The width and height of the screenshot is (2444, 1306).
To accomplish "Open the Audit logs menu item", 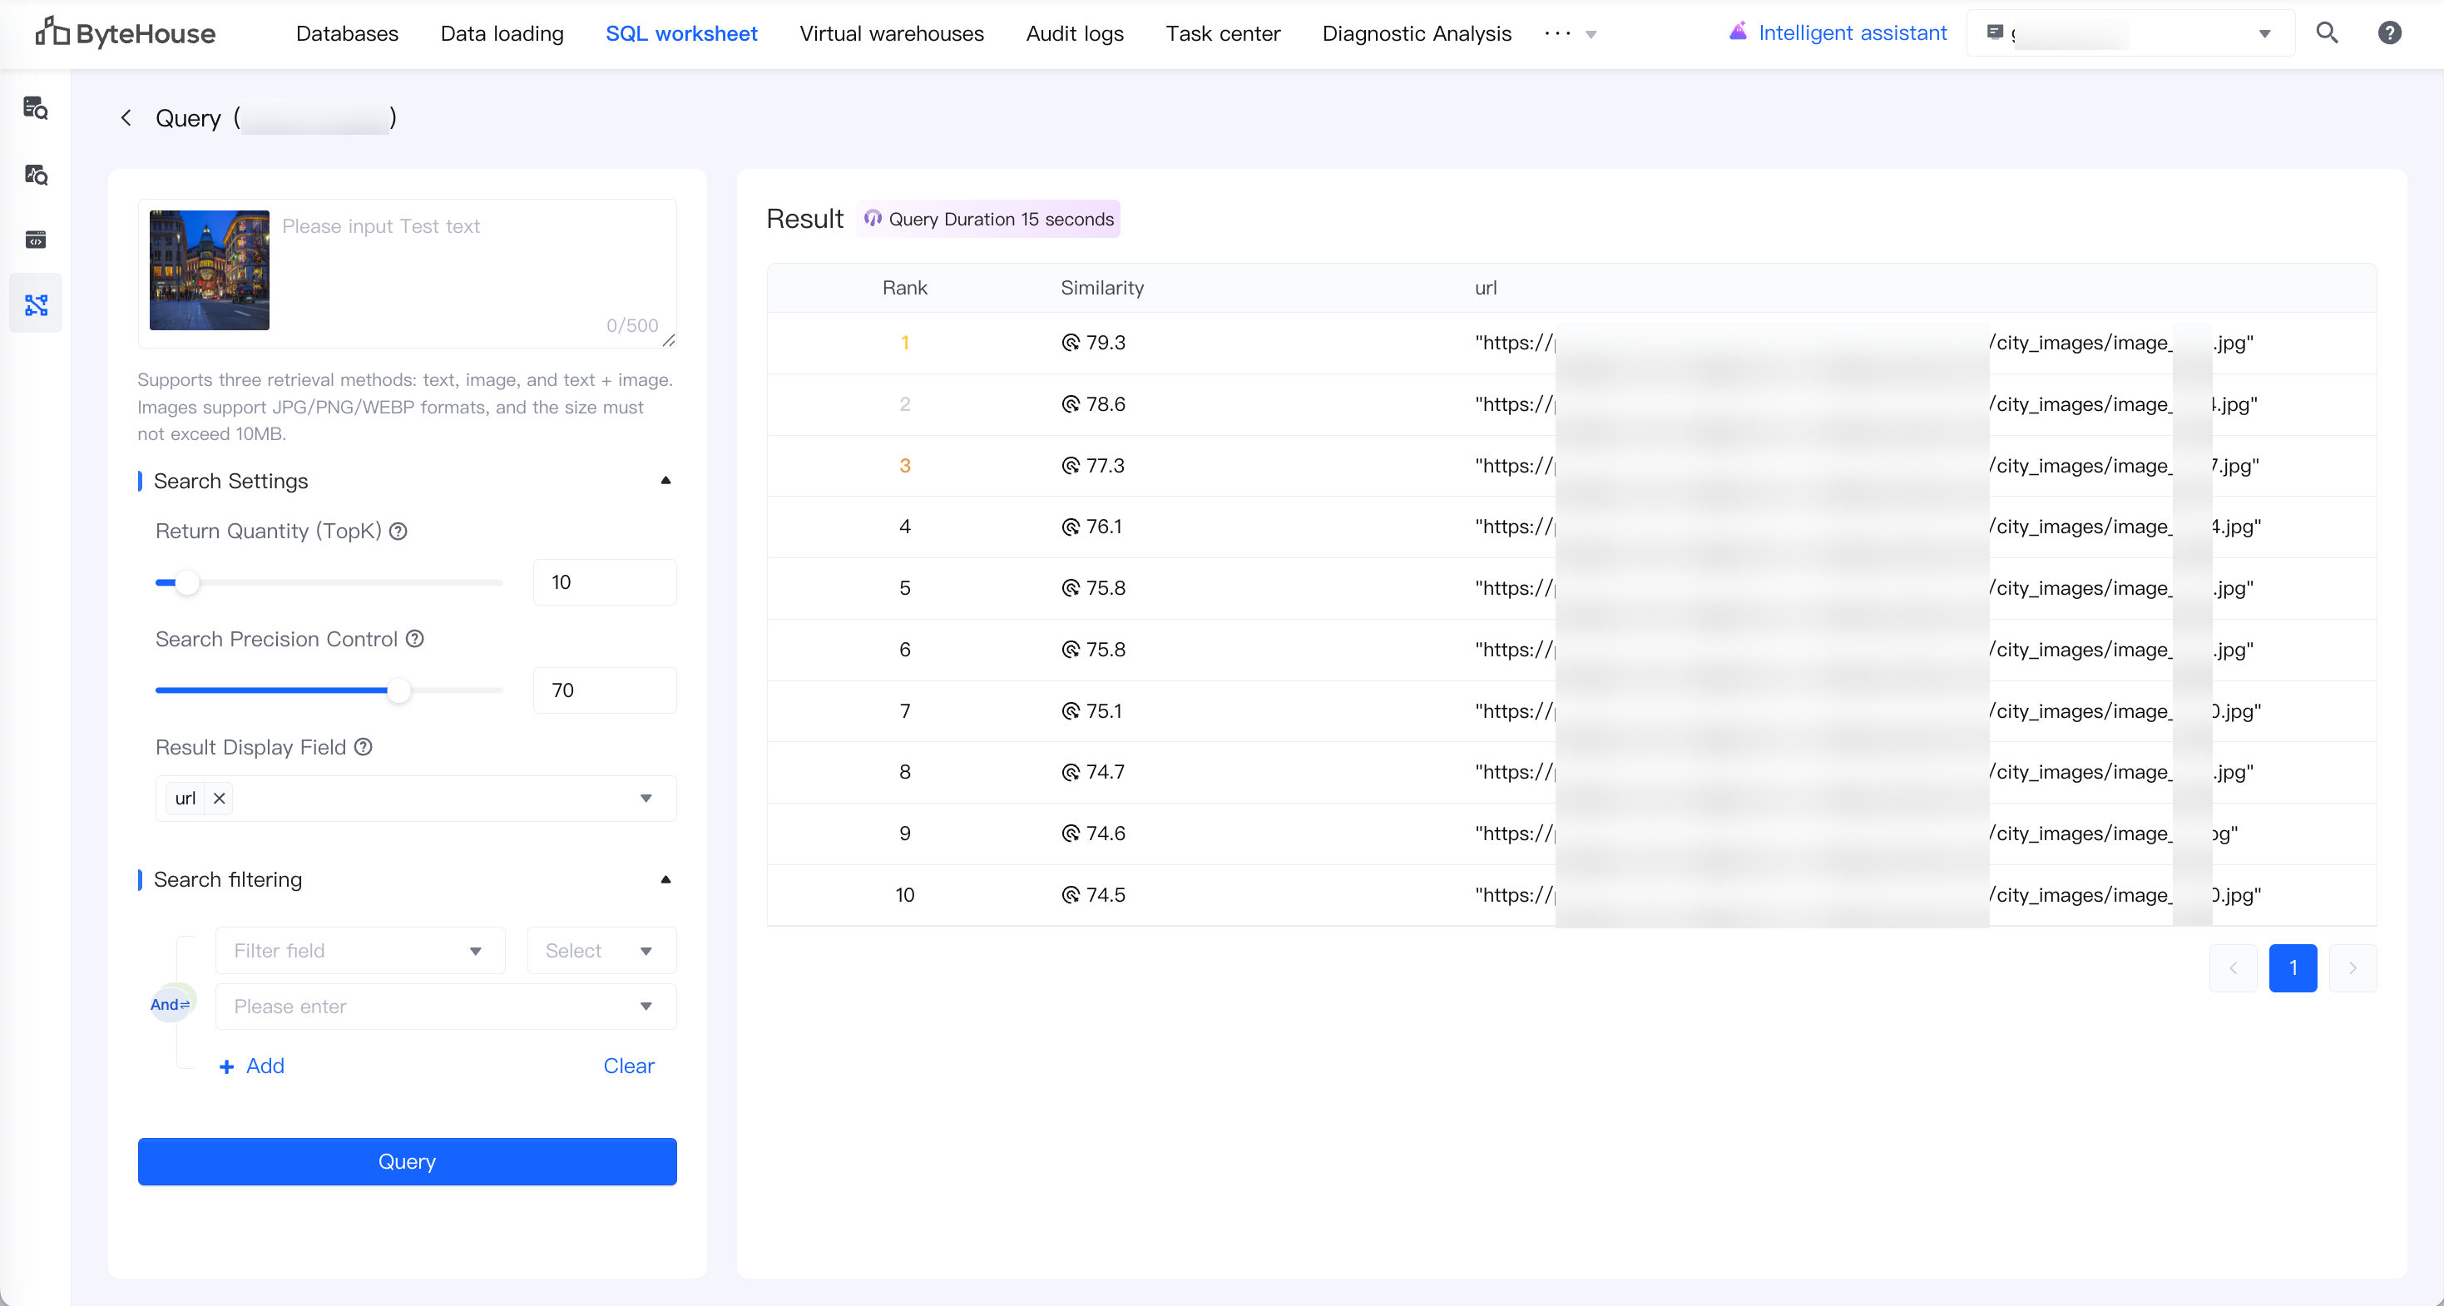I will 1074,34.
